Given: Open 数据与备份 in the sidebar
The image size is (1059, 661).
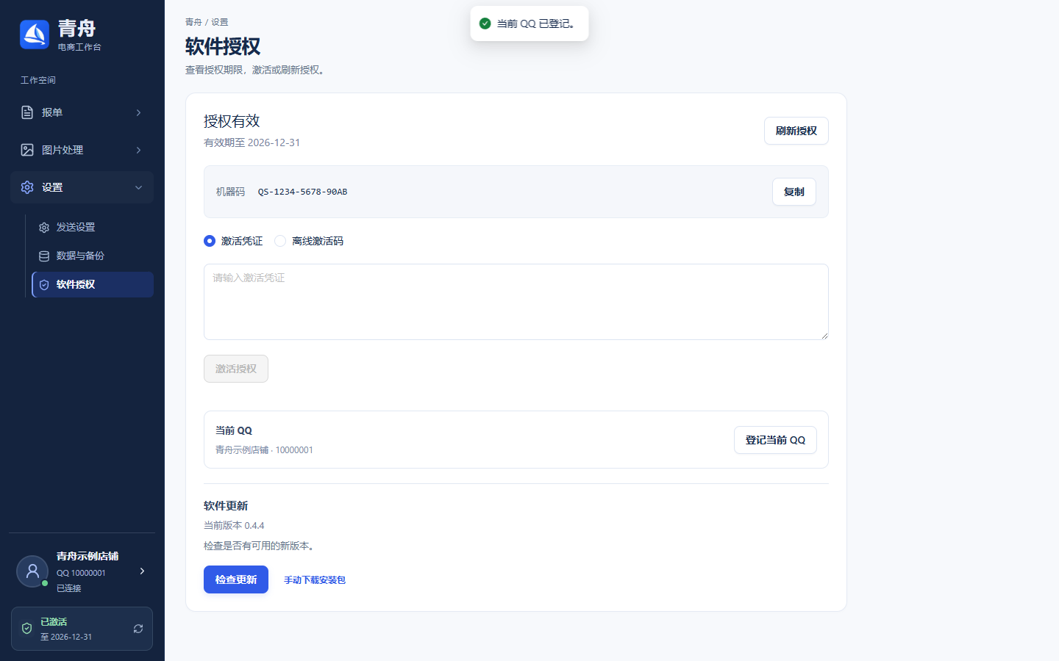Looking at the screenshot, I should [93, 256].
